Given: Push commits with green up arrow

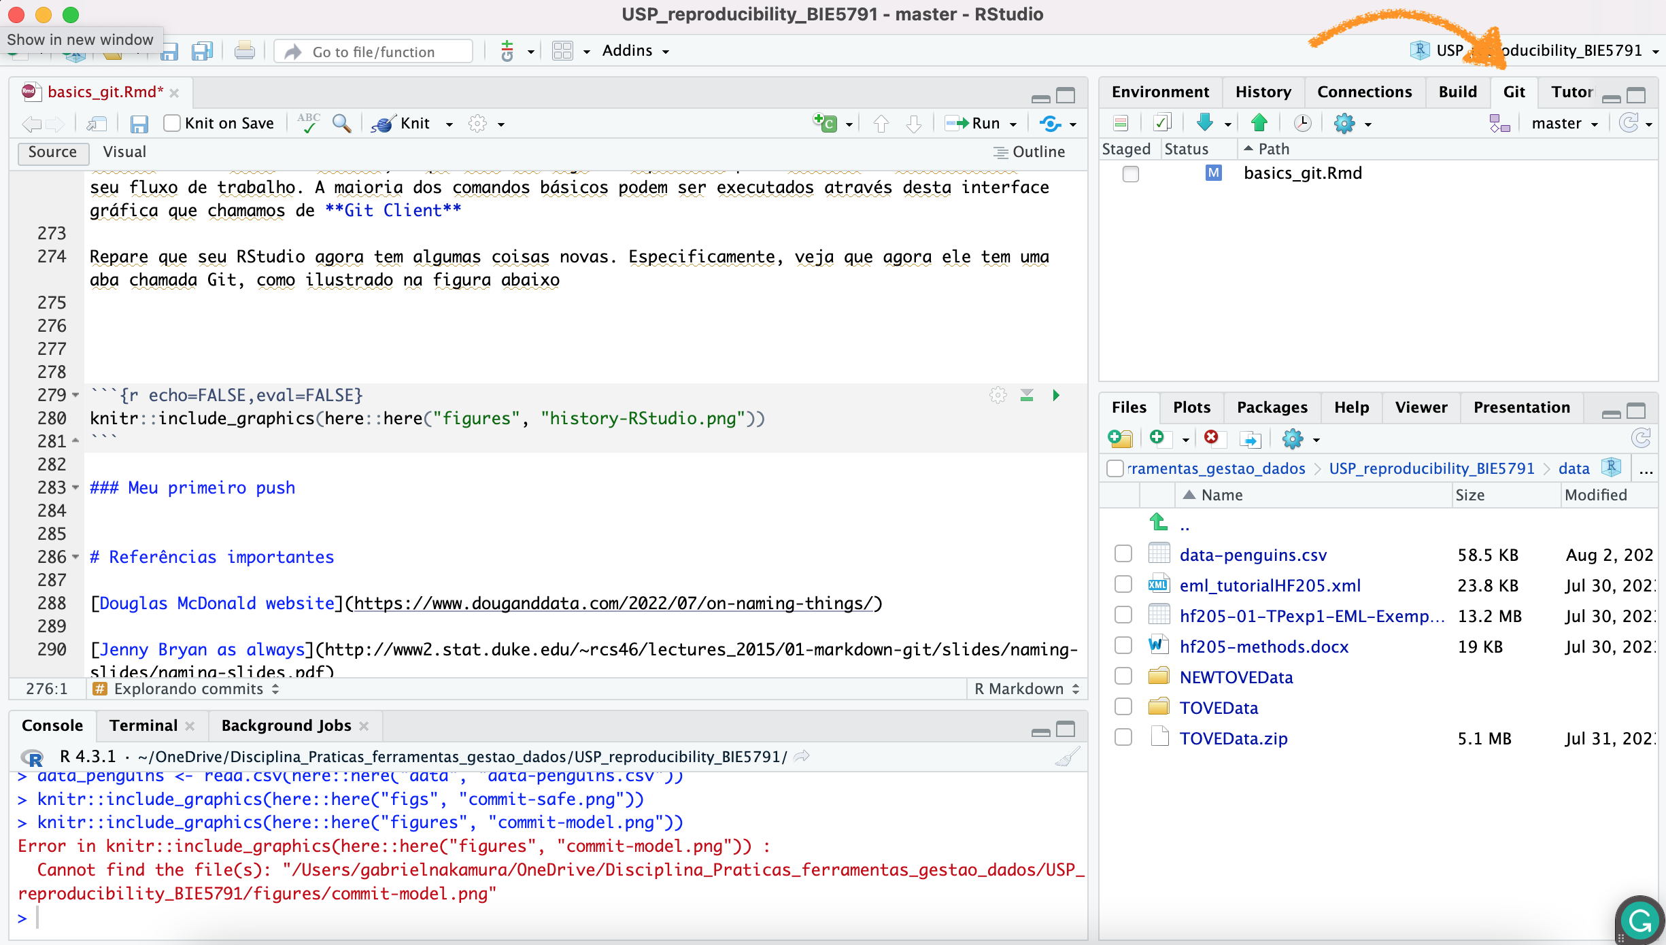Looking at the screenshot, I should tap(1259, 123).
